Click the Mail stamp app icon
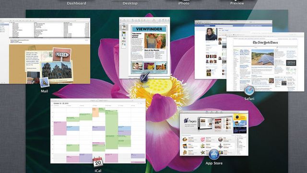 45,82
